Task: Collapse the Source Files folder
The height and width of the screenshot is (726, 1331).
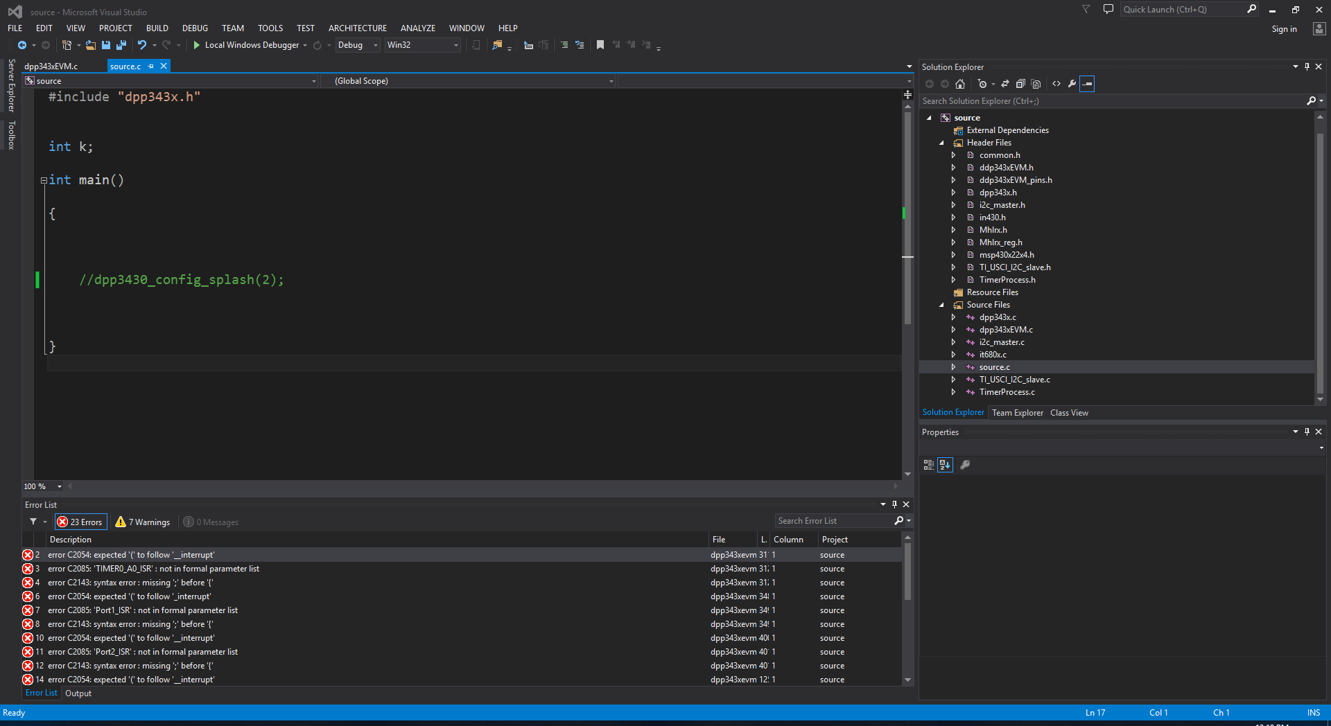Action: [941, 305]
